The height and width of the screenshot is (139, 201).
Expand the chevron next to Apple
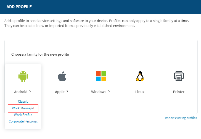tap(67, 91)
